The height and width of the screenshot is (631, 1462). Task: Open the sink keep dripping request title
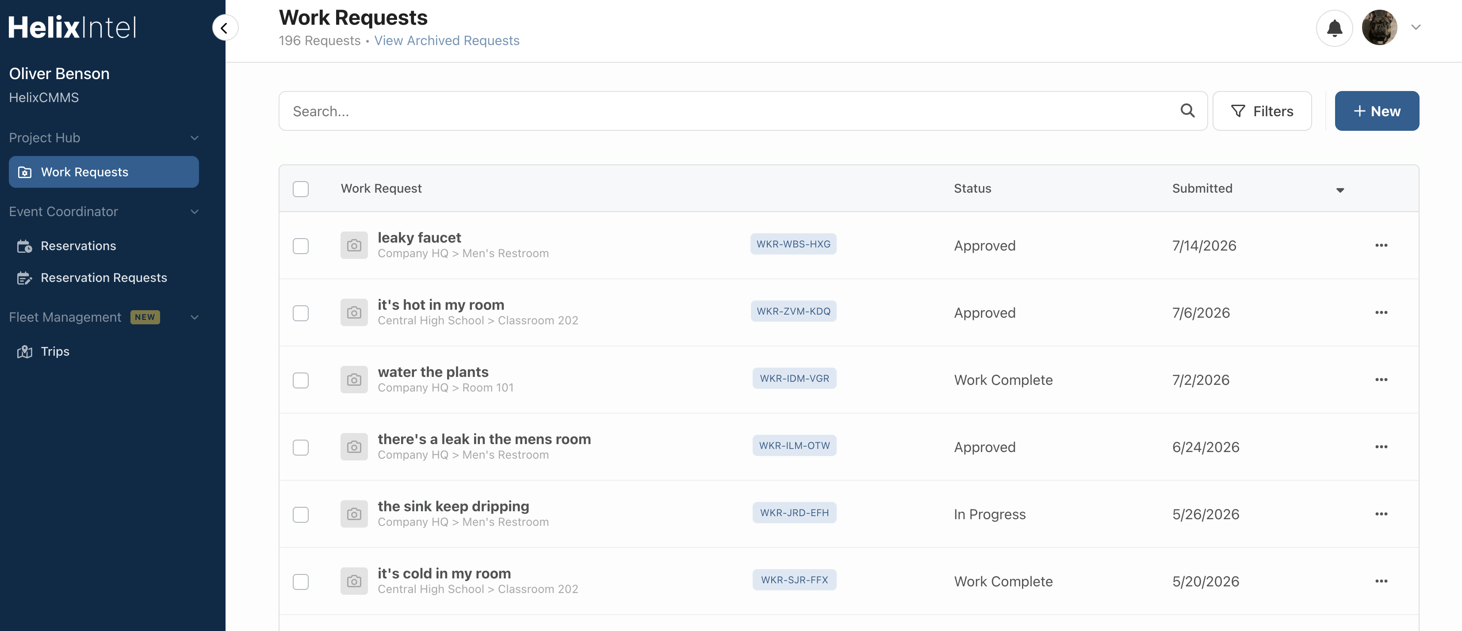453,506
